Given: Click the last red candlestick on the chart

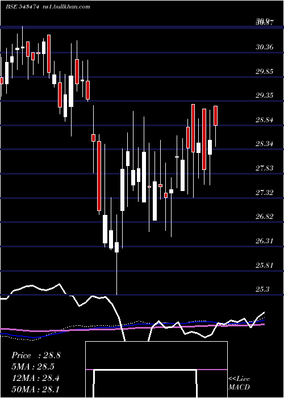Looking at the screenshot, I should (x=216, y=116).
